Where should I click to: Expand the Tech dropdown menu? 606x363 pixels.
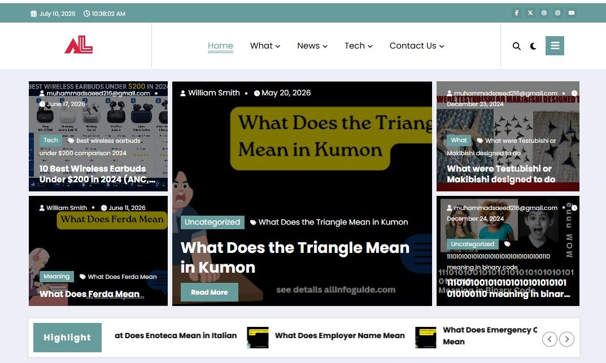pos(358,46)
